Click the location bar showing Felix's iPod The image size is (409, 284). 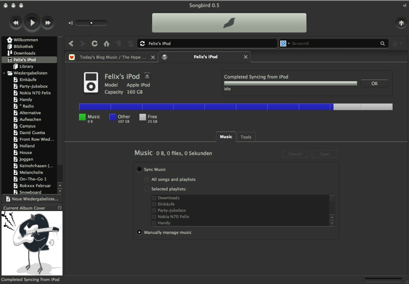(207, 43)
